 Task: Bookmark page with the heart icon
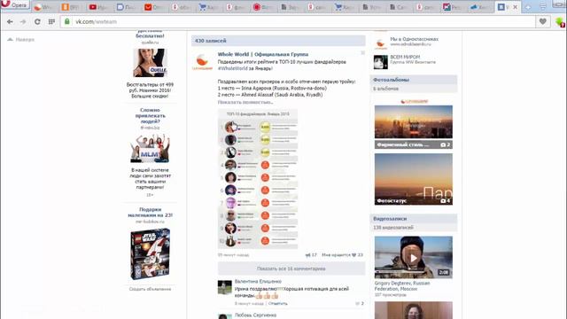point(543,21)
